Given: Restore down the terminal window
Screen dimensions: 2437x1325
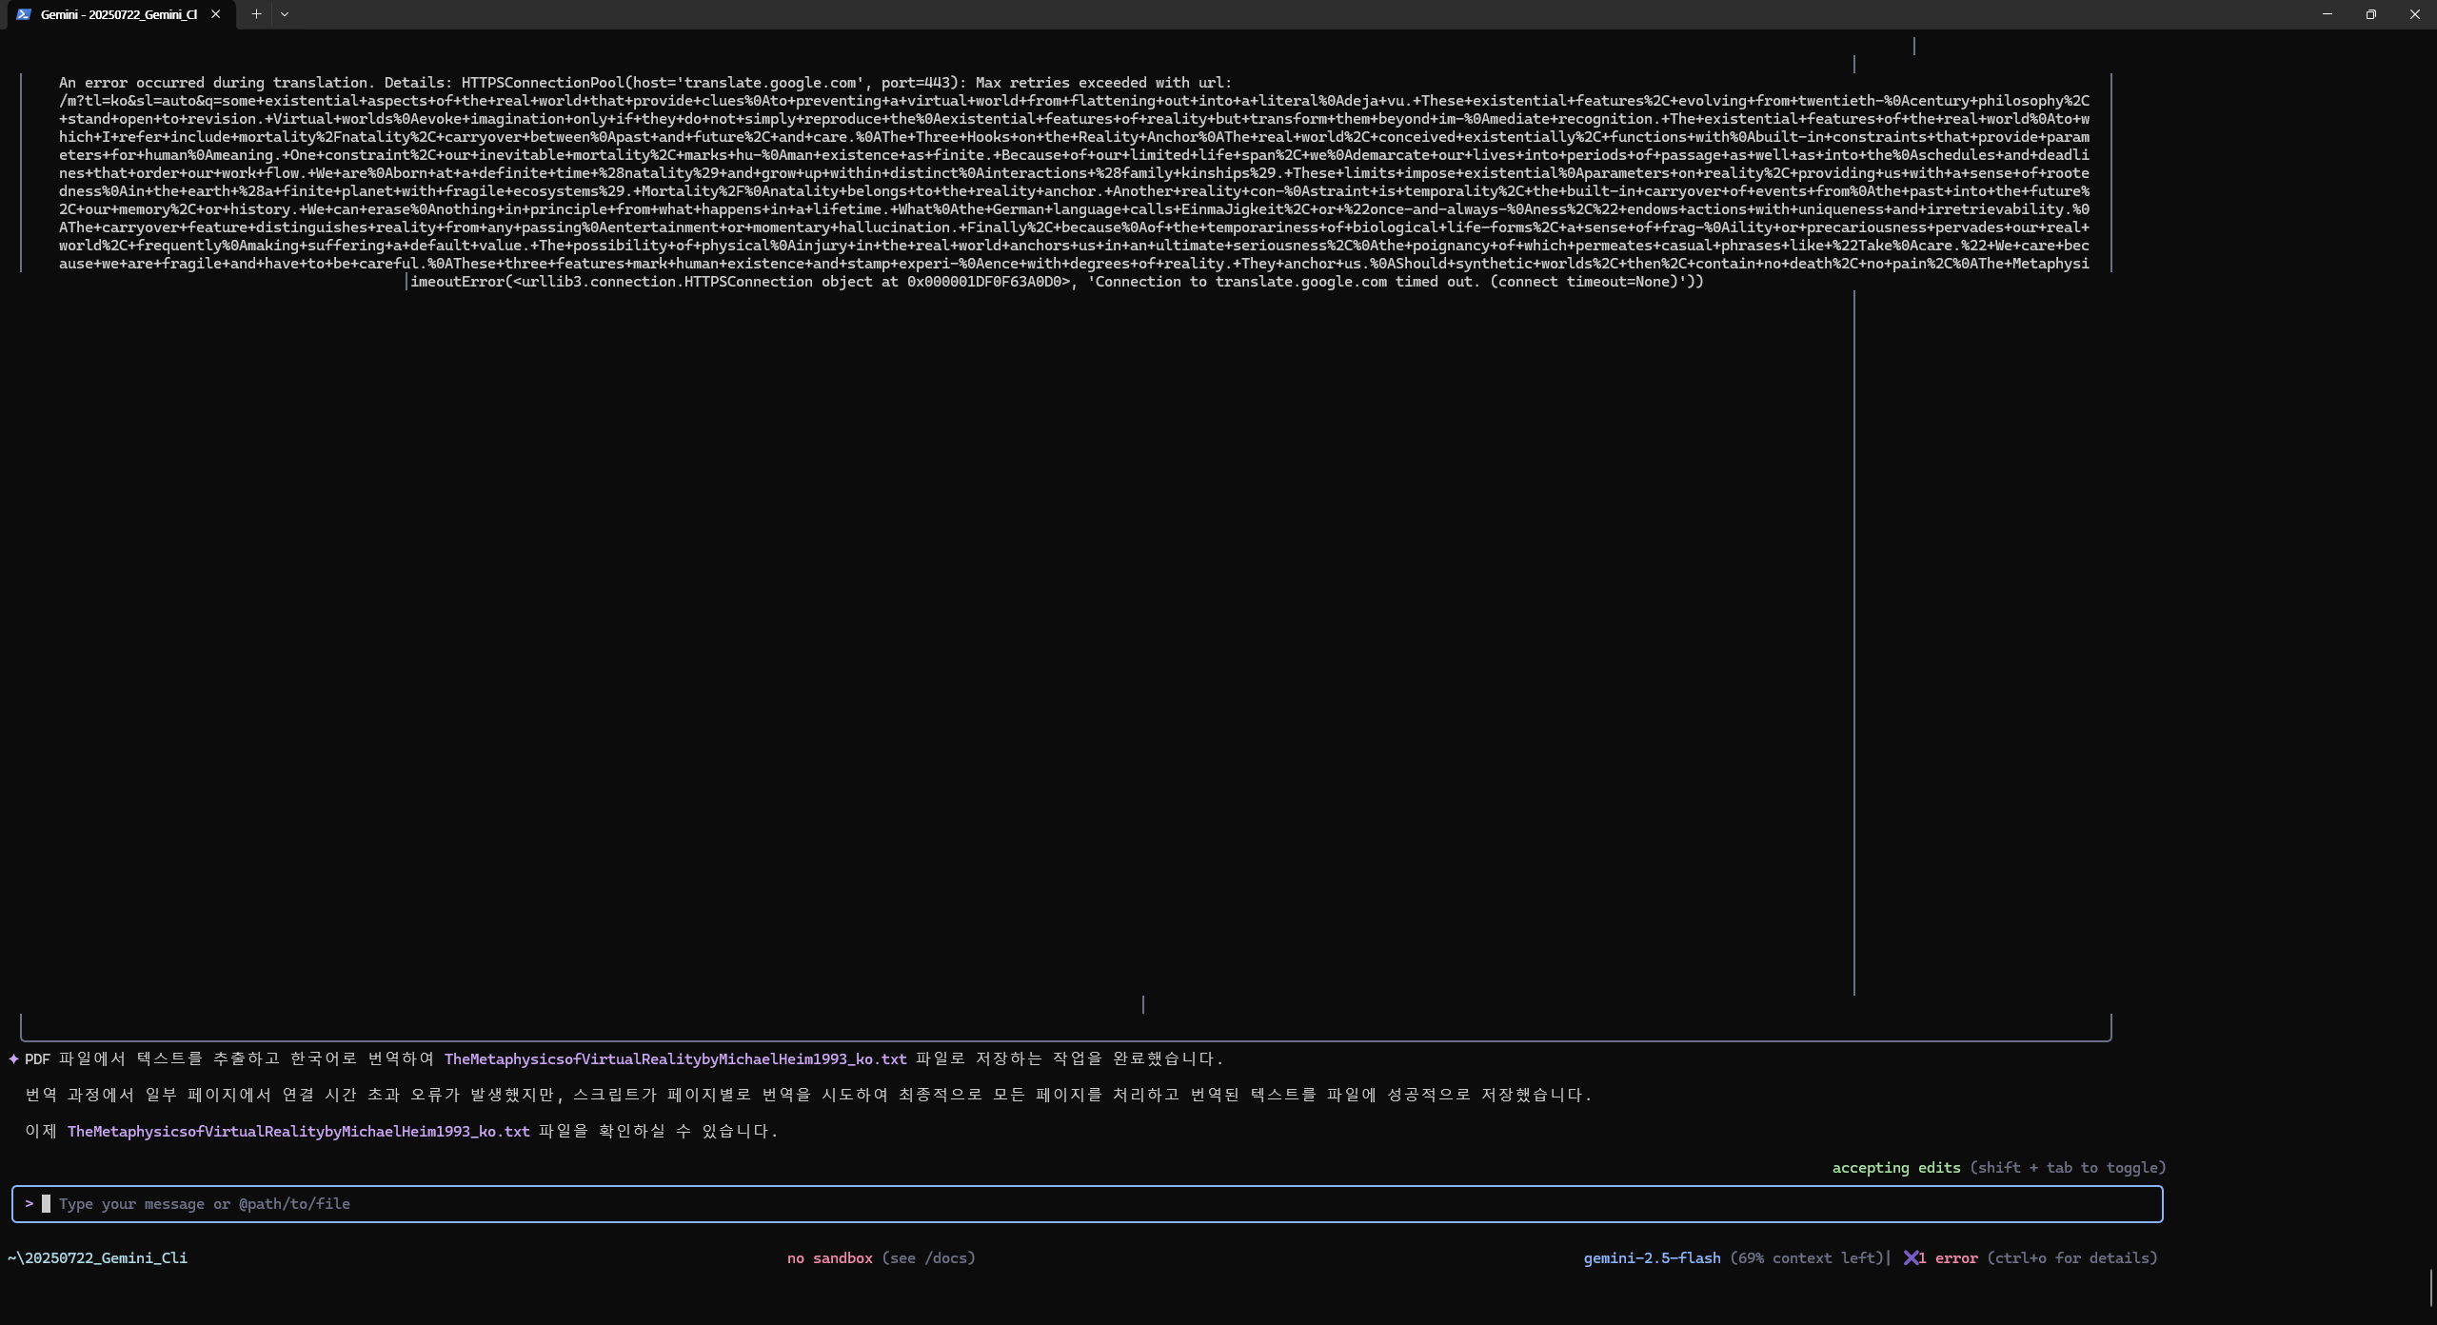Looking at the screenshot, I should pyautogui.click(x=2371, y=14).
